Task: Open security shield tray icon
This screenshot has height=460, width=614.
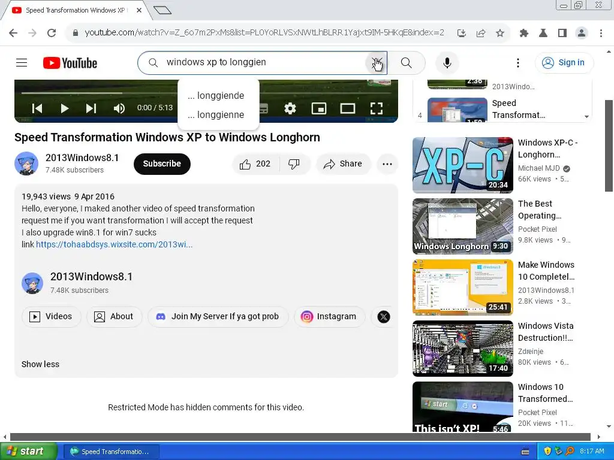Action: point(547,452)
